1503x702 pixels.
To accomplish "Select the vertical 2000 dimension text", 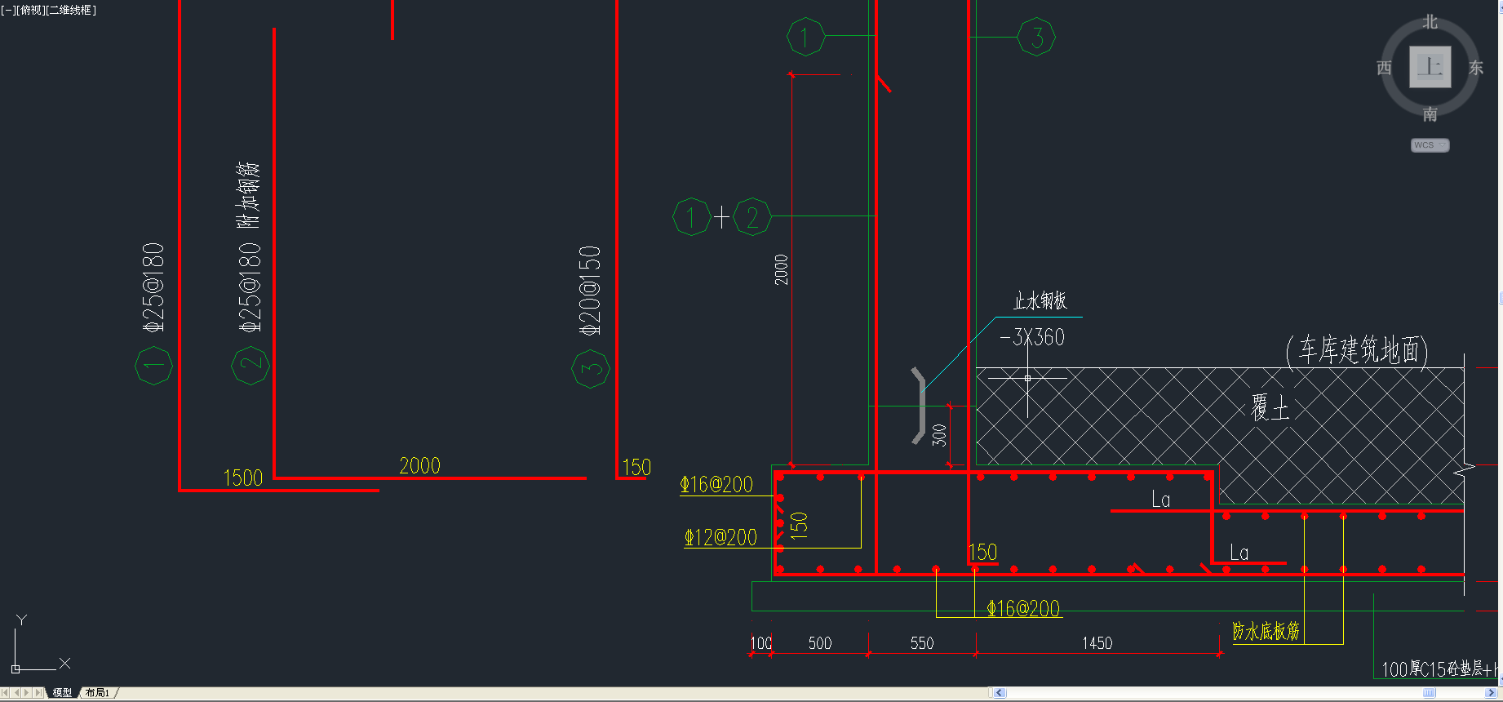I will point(782,269).
